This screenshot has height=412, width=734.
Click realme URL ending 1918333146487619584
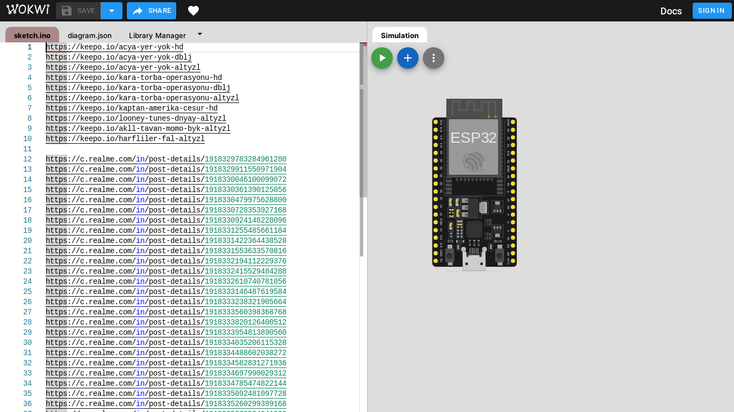tap(166, 292)
